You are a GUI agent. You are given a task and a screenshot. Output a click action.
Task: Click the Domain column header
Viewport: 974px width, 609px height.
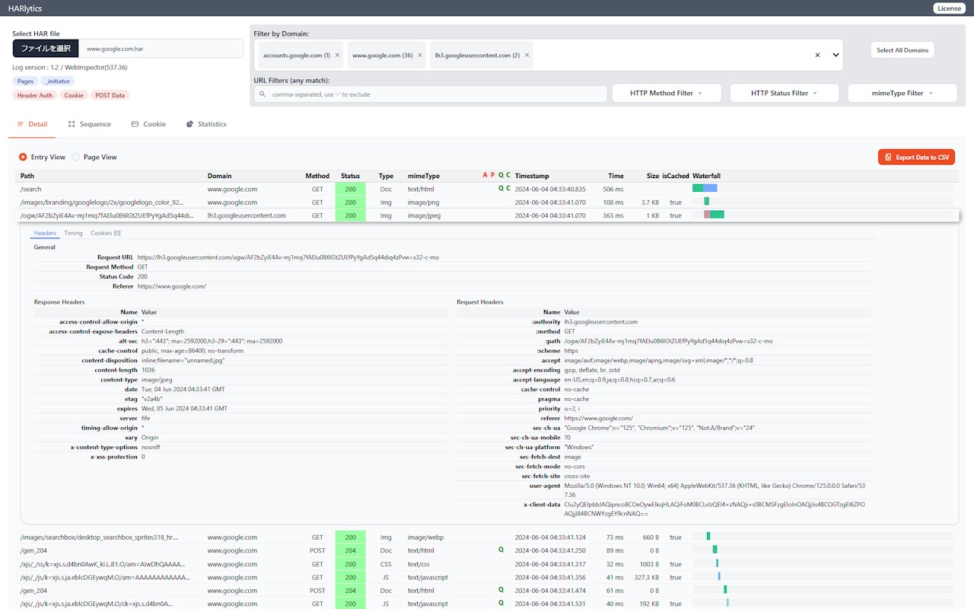pyautogui.click(x=219, y=176)
